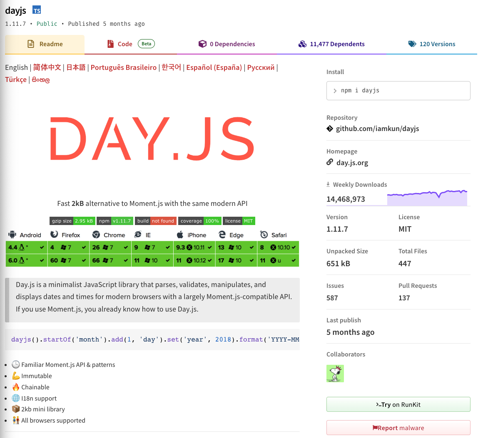
Task: Click the Report malware flag icon
Action: (x=375, y=428)
